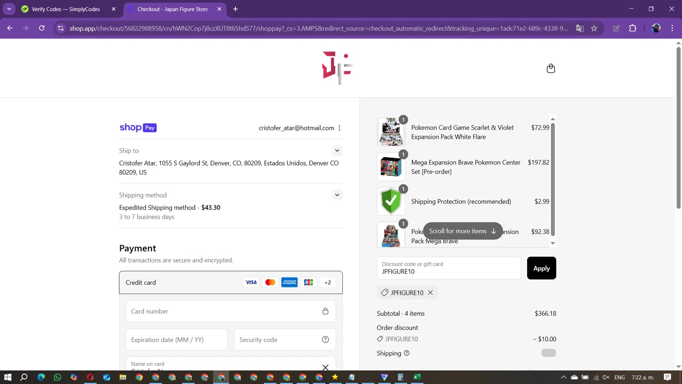Click the Scroll for more items pill
The height and width of the screenshot is (384, 682).
[x=463, y=231]
